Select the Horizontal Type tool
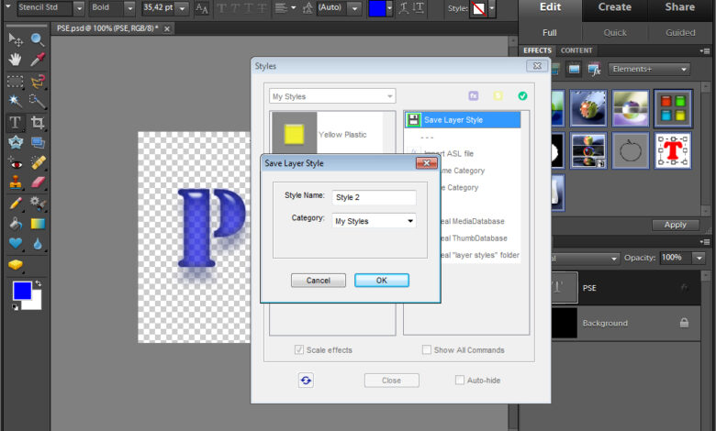716x431 pixels. click(x=16, y=122)
